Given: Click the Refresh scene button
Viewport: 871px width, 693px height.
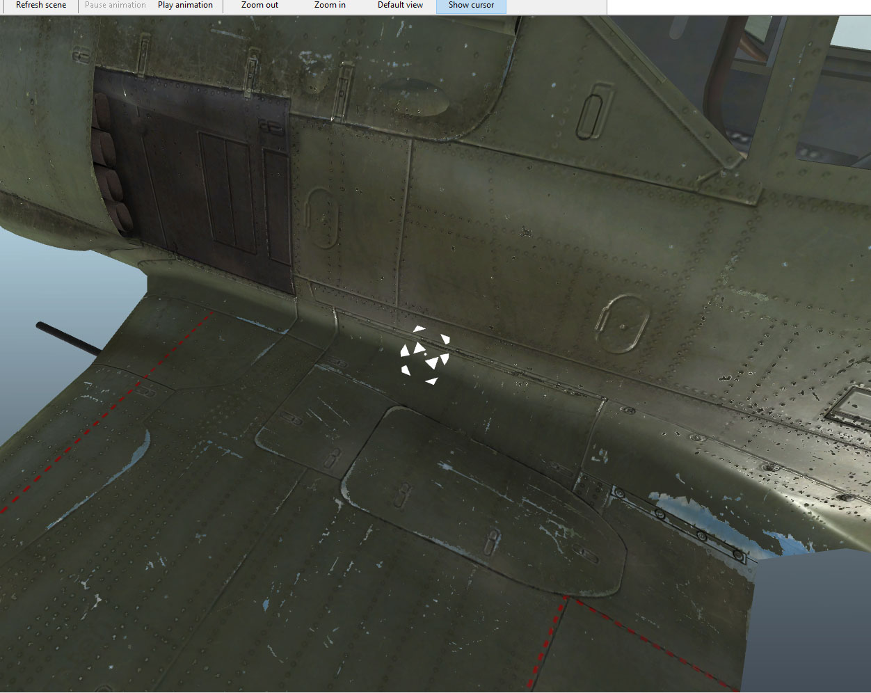Looking at the screenshot, I should click(x=41, y=6).
